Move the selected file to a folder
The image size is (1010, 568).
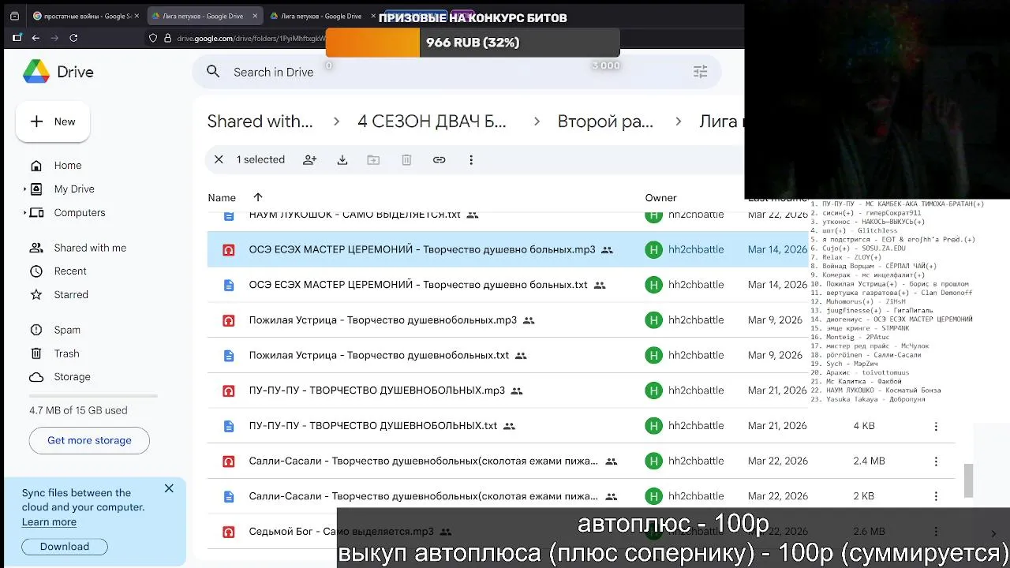point(374,159)
